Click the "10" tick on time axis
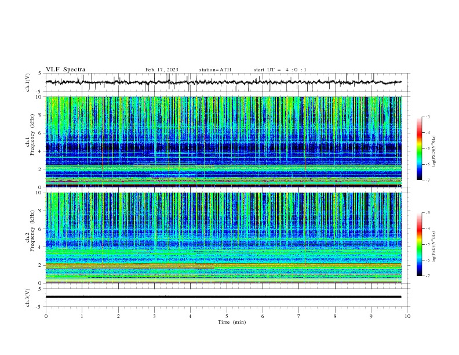The image size is (459, 355). [x=407, y=316]
